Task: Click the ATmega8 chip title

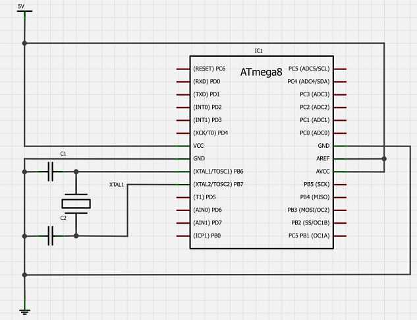Action: point(261,72)
